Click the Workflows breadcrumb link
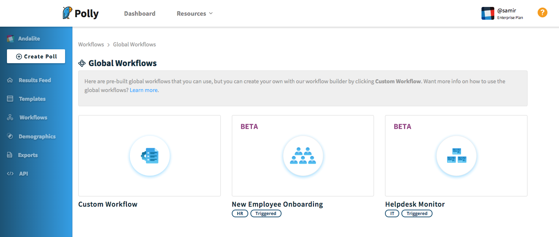Screen dimensions: 559x237 [91, 45]
